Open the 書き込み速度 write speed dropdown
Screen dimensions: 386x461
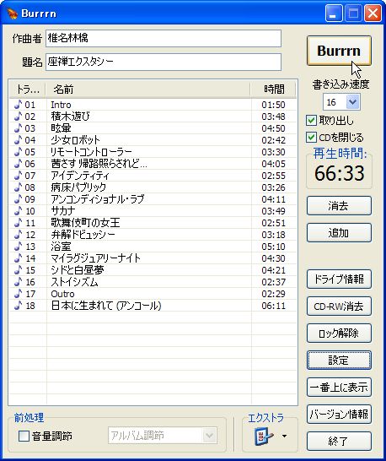click(x=352, y=102)
